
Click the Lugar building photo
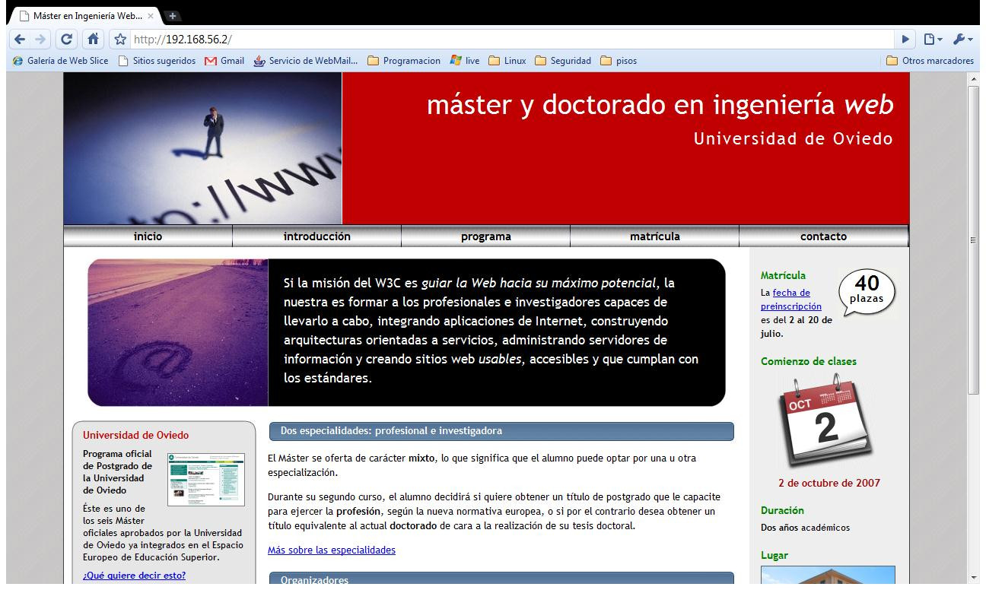coord(828,575)
